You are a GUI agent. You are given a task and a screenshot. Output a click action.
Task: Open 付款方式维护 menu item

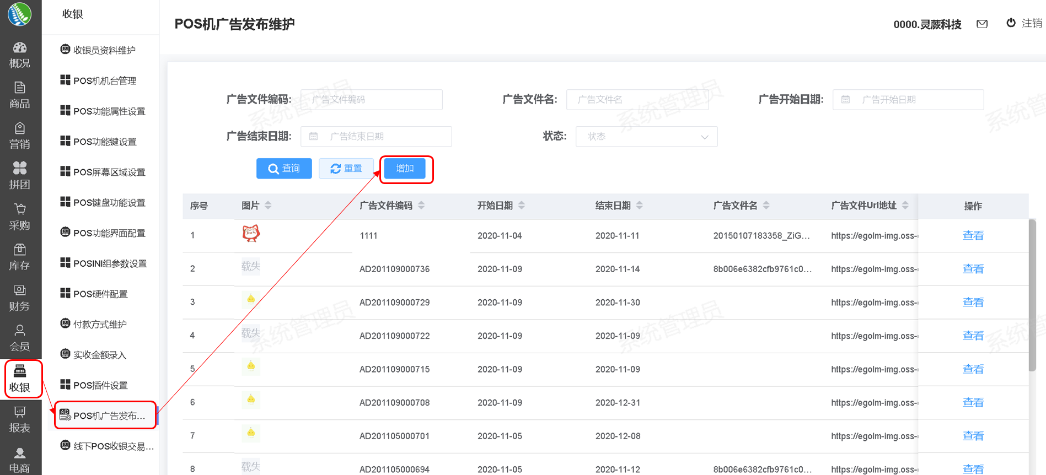(94, 324)
